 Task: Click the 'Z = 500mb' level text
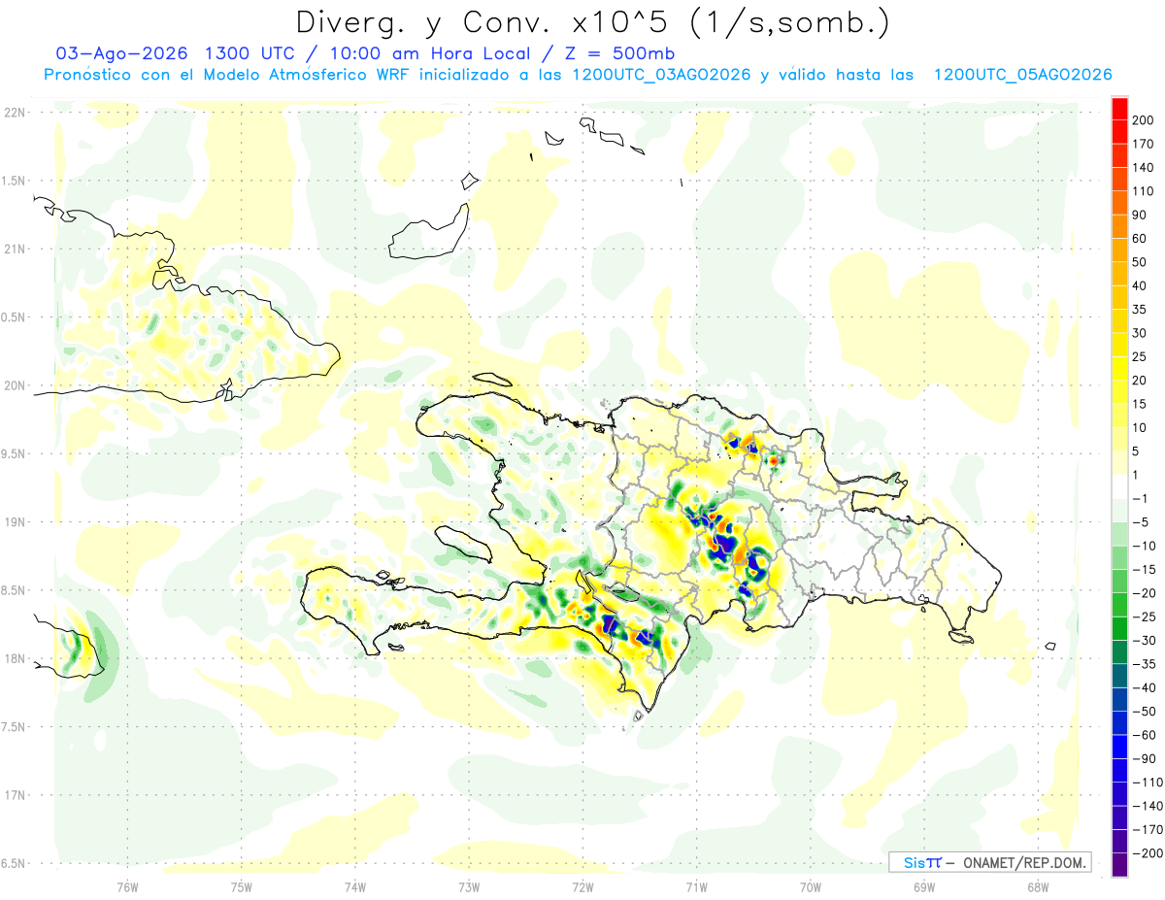click(620, 53)
